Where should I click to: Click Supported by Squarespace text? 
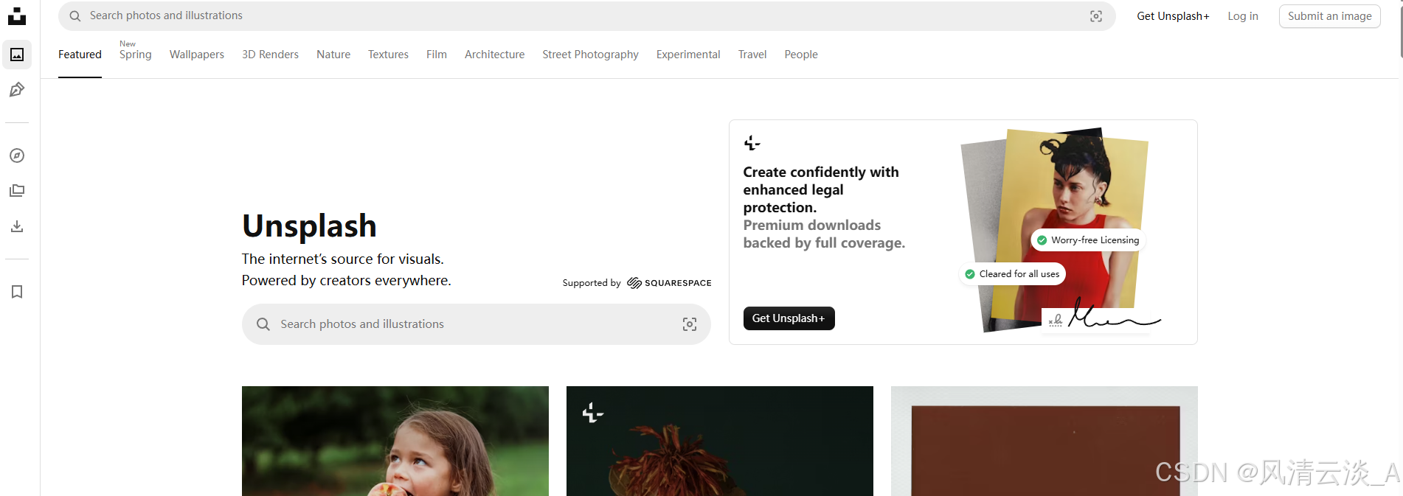pos(637,283)
